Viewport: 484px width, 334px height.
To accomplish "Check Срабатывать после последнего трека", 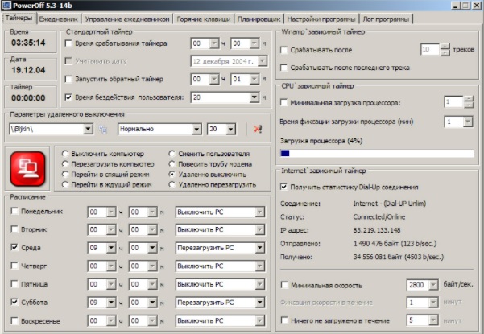I will click(x=284, y=68).
